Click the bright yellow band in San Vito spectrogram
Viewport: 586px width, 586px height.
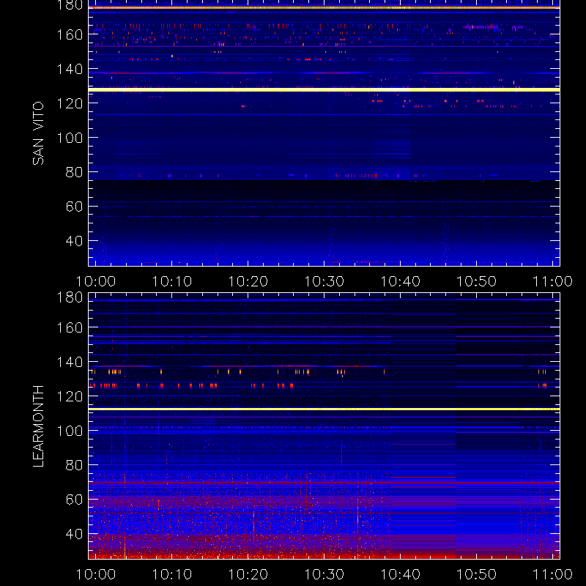pos(324,89)
